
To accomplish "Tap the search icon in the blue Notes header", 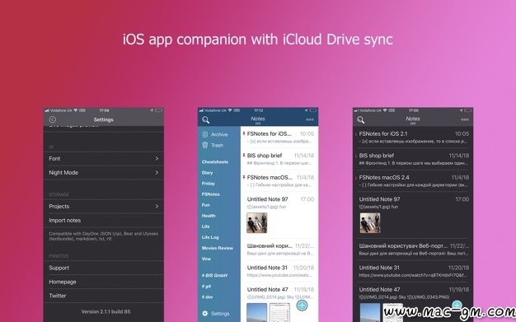I will click(206, 120).
